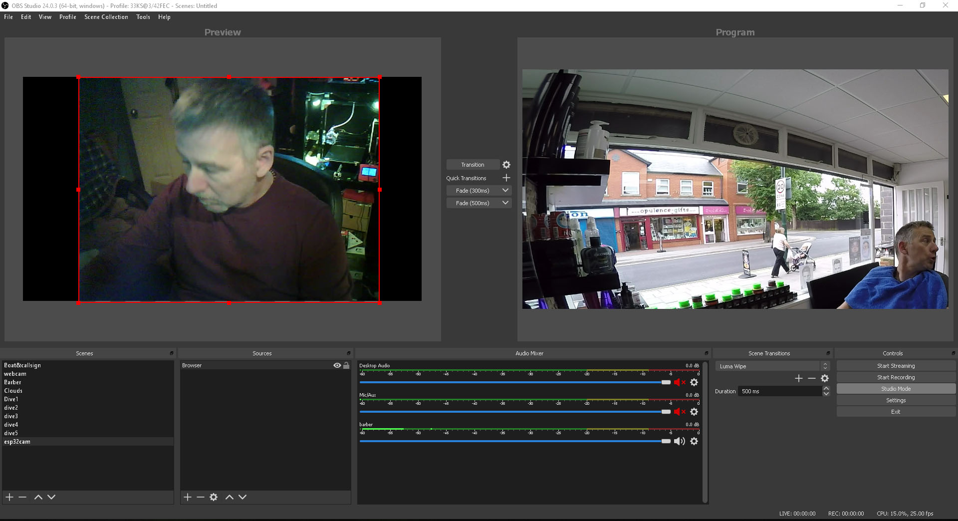Open scene transition properties gear
The width and height of the screenshot is (958, 521).
pos(825,378)
